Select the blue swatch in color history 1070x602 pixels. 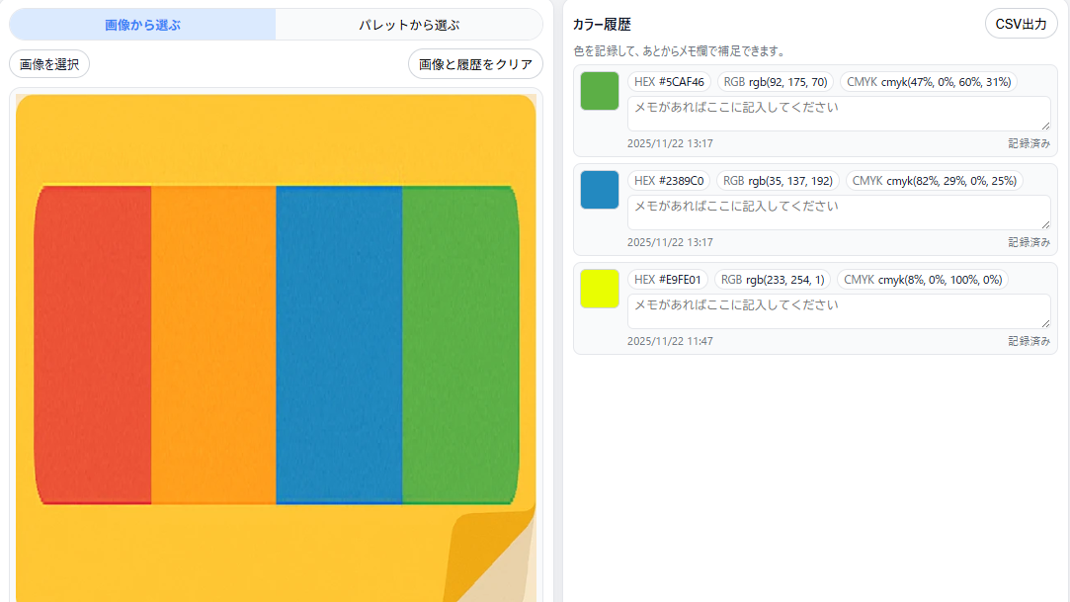[x=600, y=190]
